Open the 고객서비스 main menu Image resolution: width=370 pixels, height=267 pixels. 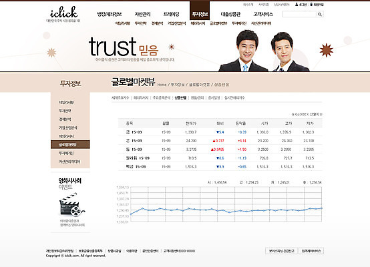coord(263,14)
